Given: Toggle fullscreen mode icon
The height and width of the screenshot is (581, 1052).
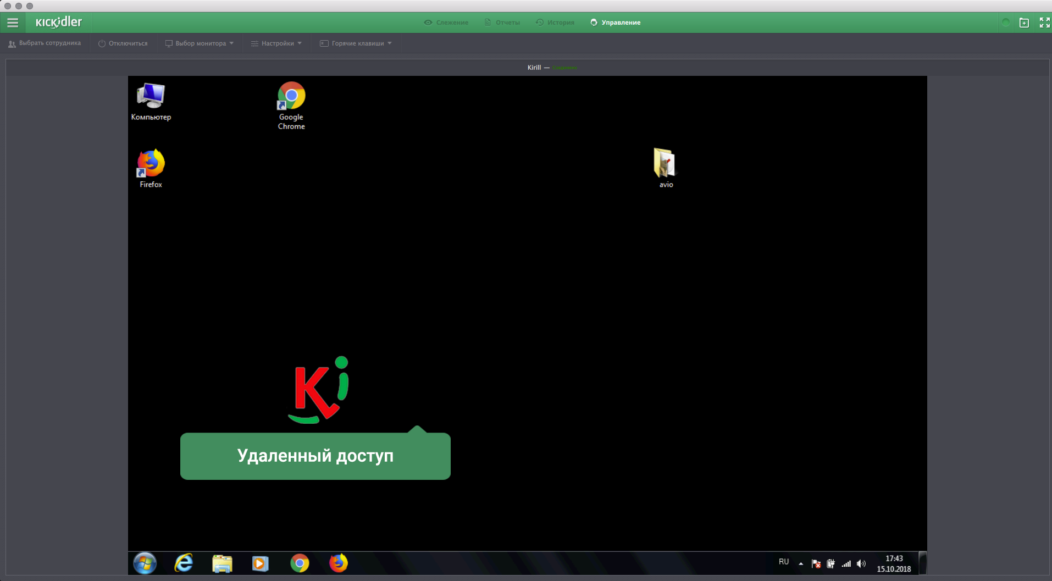Looking at the screenshot, I should click(x=1044, y=23).
